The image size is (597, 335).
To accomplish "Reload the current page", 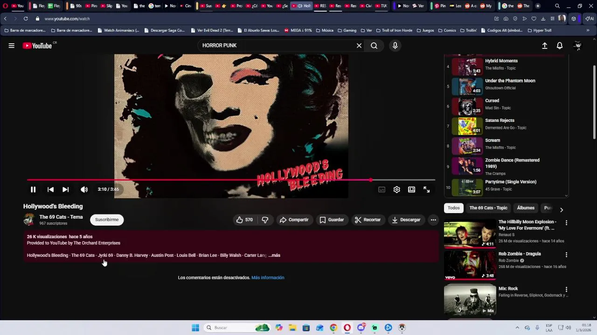I will point(26,19).
